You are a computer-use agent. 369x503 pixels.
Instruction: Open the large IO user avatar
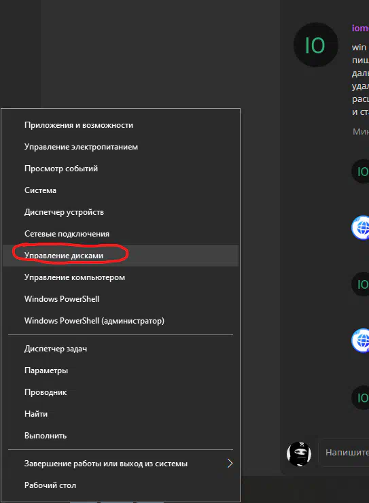316,45
